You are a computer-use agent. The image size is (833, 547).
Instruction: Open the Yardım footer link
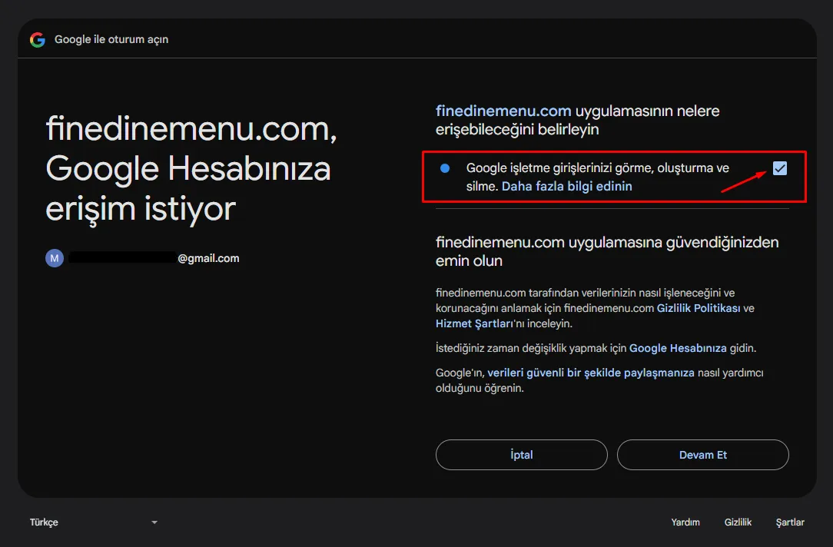point(685,522)
